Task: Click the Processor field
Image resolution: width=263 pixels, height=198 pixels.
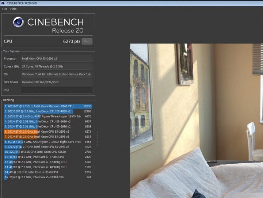Action: pyautogui.click(x=57, y=58)
